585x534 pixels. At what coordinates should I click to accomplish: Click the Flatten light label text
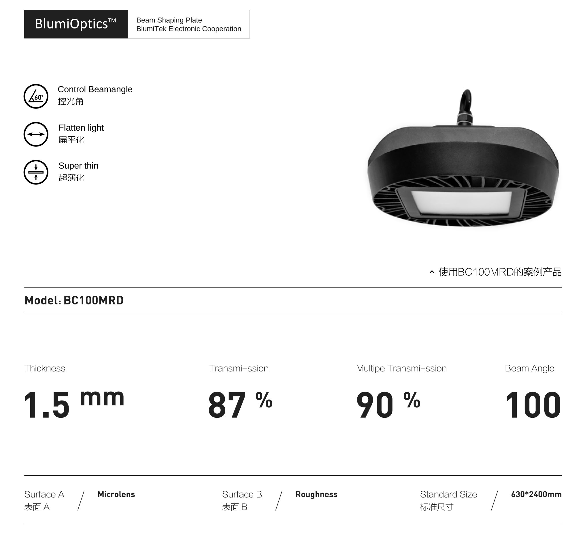pyautogui.click(x=81, y=128)
